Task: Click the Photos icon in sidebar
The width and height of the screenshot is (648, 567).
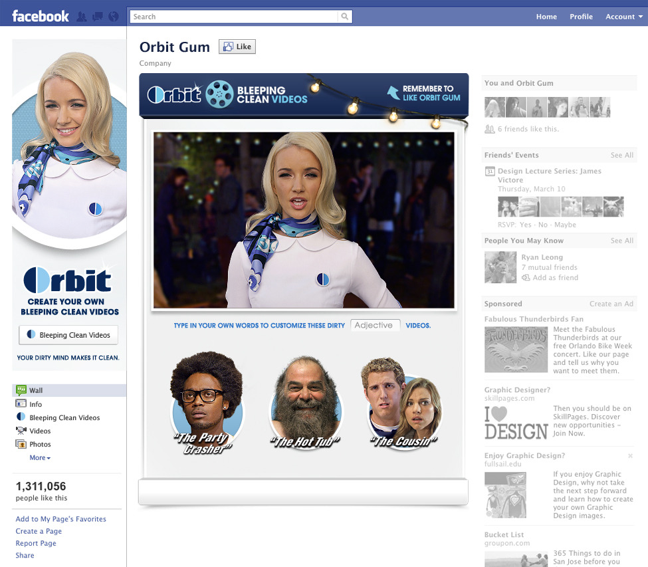Action: pyautogui.click(x=21, y=444)
